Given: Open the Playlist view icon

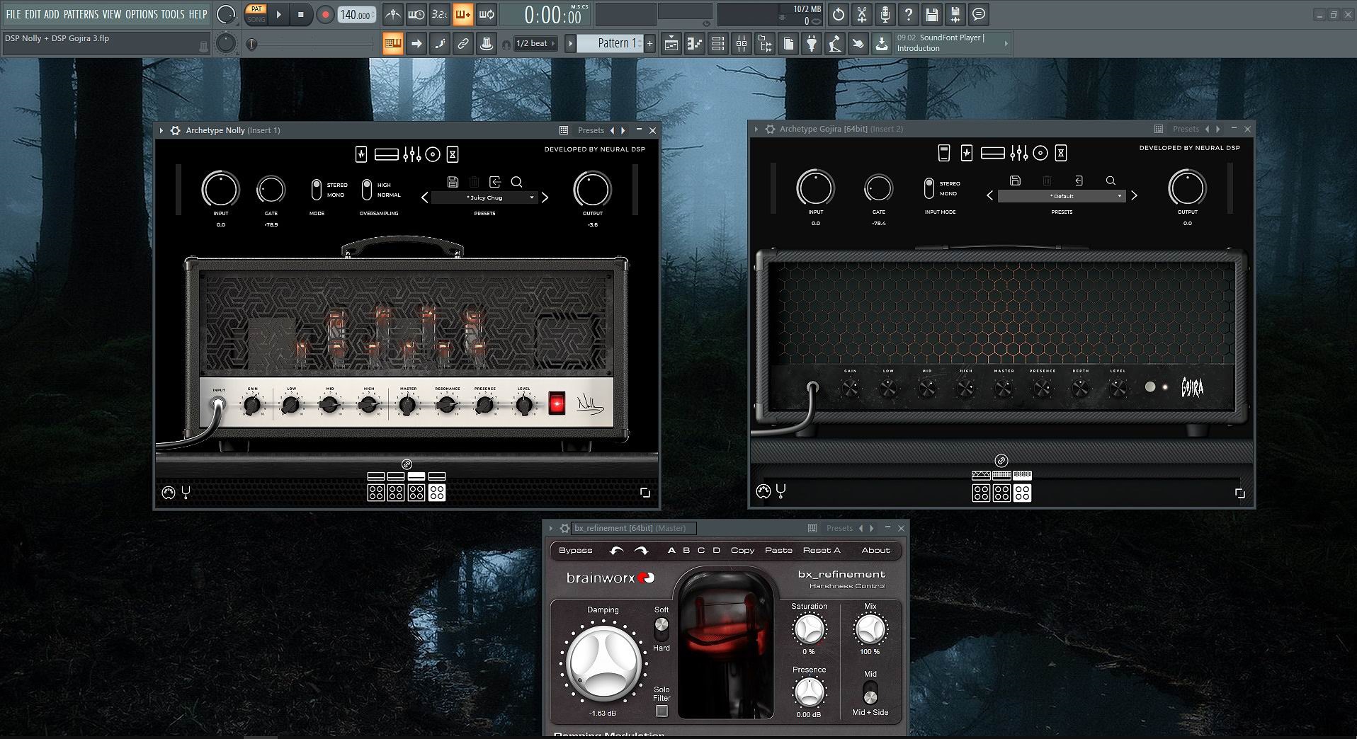Looking at the screenshot, I should pyautogui.click(x=671, y=44).
